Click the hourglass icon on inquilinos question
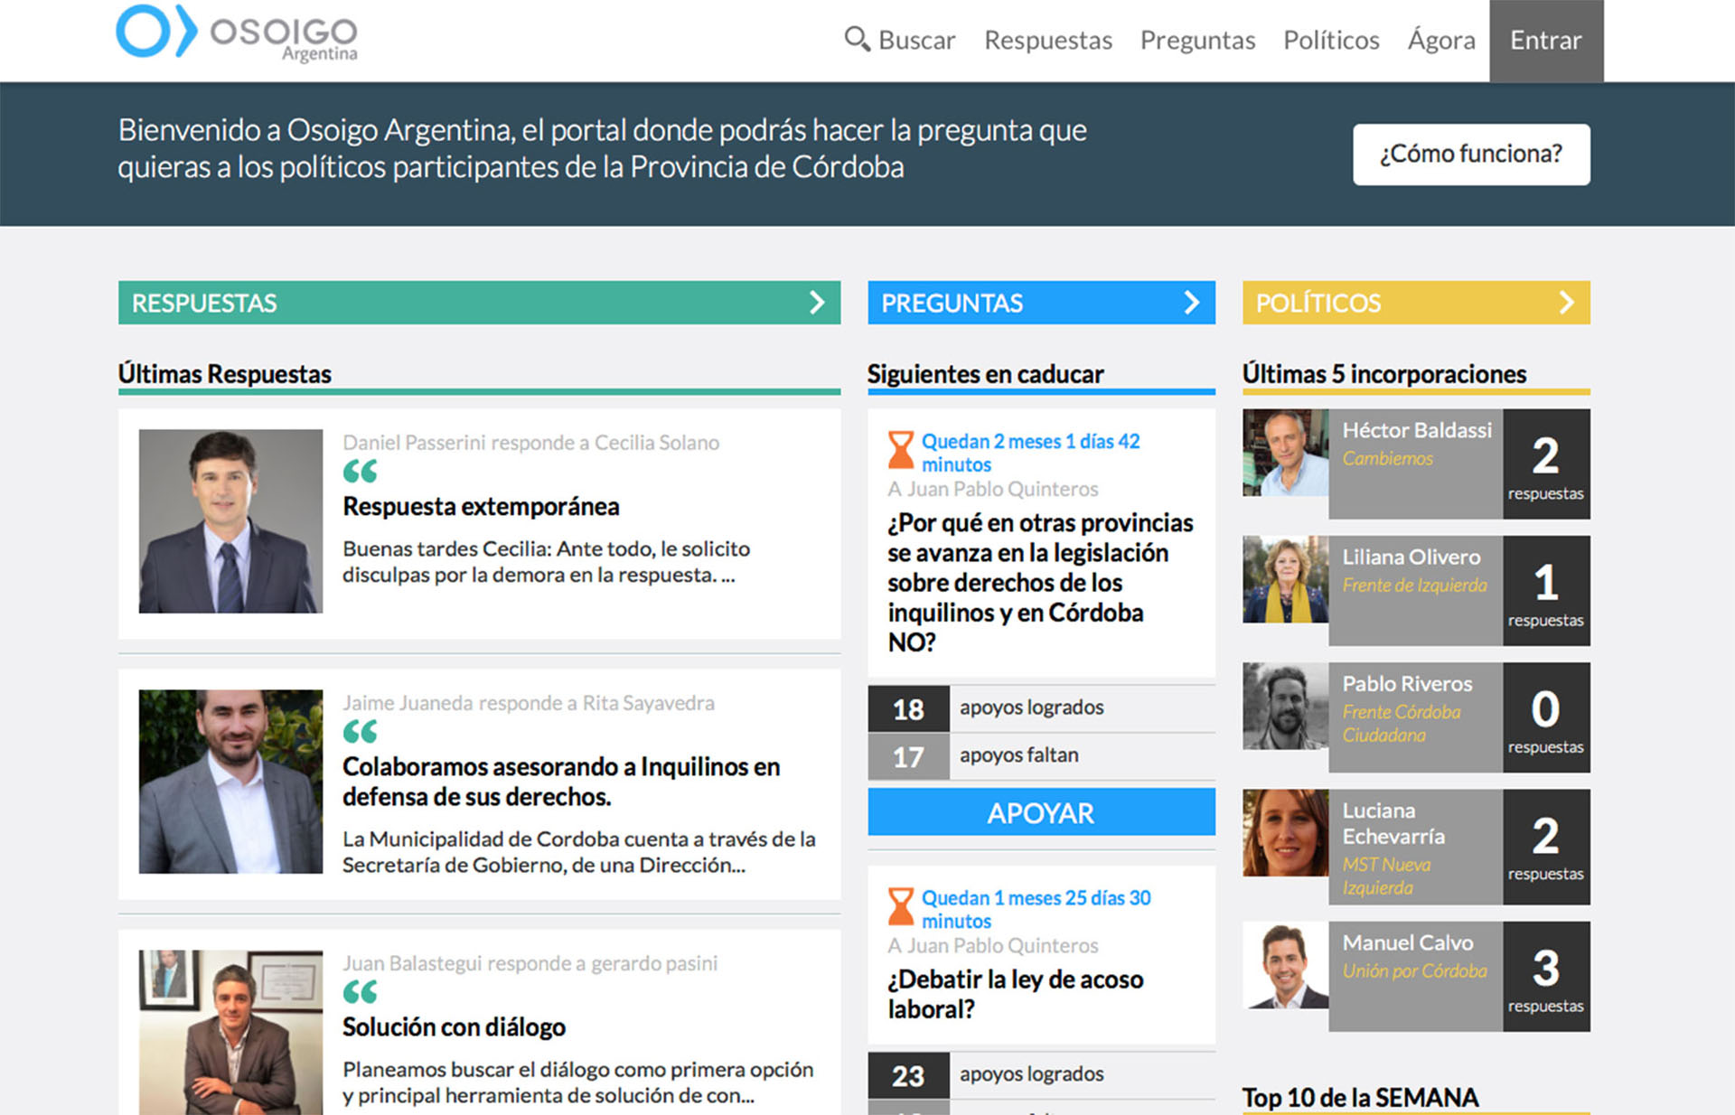 coord(901,450)
